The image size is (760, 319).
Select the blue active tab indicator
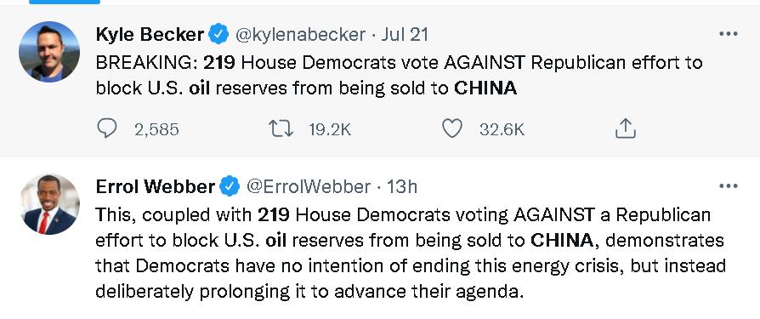pos(65,2)
